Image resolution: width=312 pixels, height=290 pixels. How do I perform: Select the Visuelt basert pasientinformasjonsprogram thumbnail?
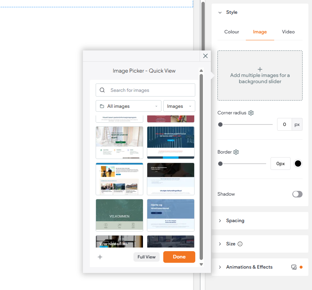(119, 119)
